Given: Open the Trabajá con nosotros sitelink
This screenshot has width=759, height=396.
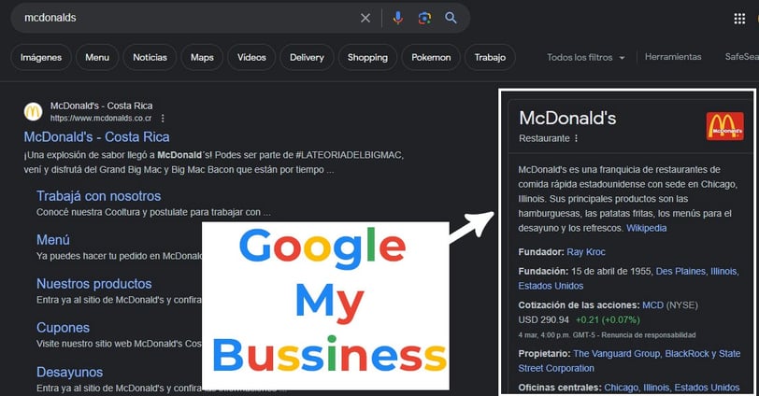Looking at the screenshot, I should [x=99, y=196].
